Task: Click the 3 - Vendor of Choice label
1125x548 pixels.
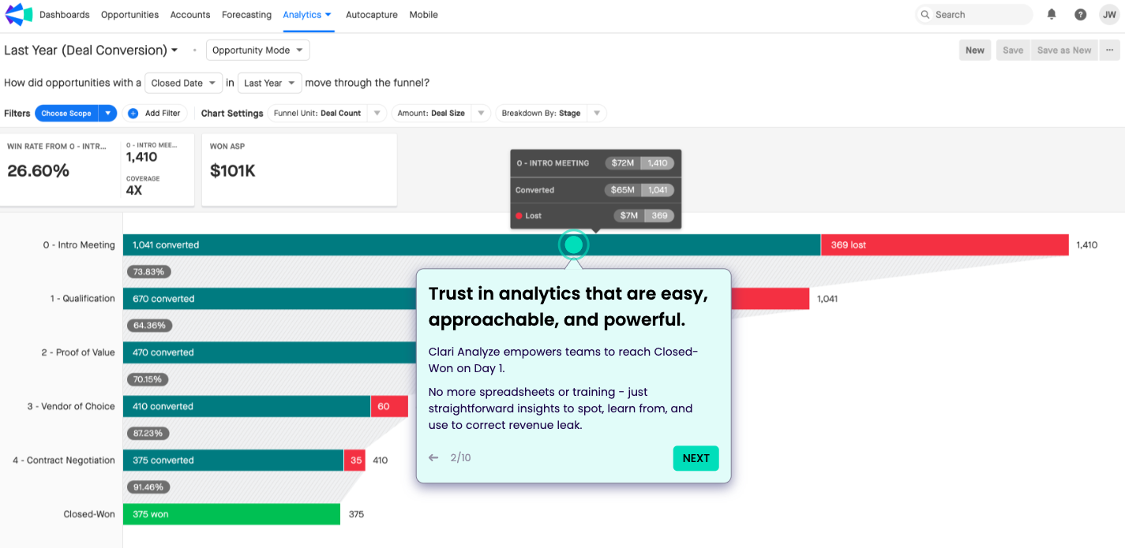Action: tap(71, 407)
